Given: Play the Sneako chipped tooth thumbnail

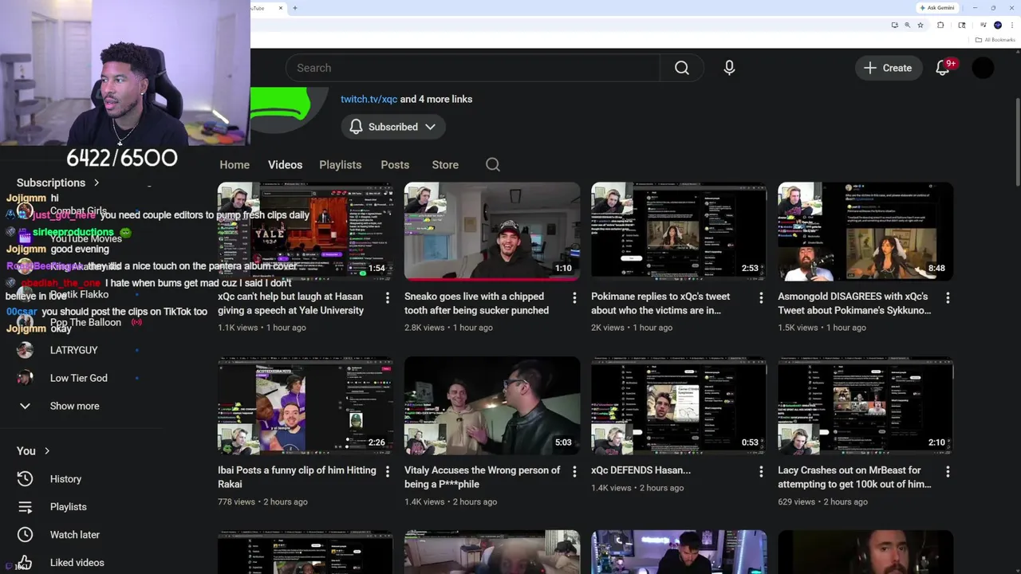Looking at the screenshot, I should [x=492, y=231].
